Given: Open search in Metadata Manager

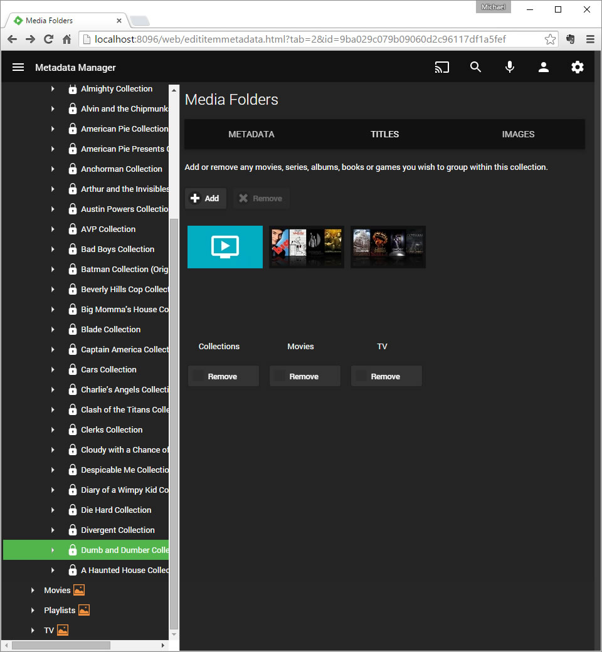Looking at the screenshot, I should pyautogui.click(x=476, y=67).
